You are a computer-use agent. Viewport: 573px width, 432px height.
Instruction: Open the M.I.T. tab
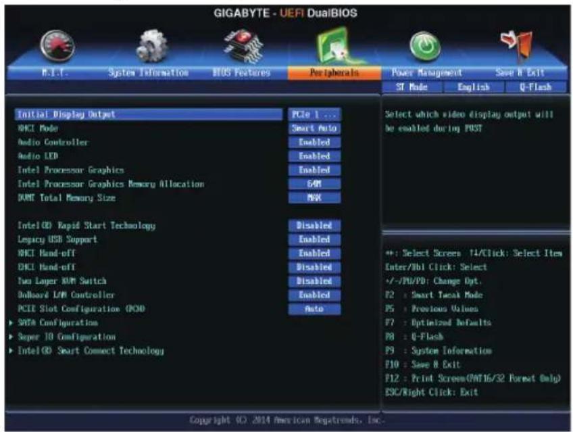[x=55, y=73]
